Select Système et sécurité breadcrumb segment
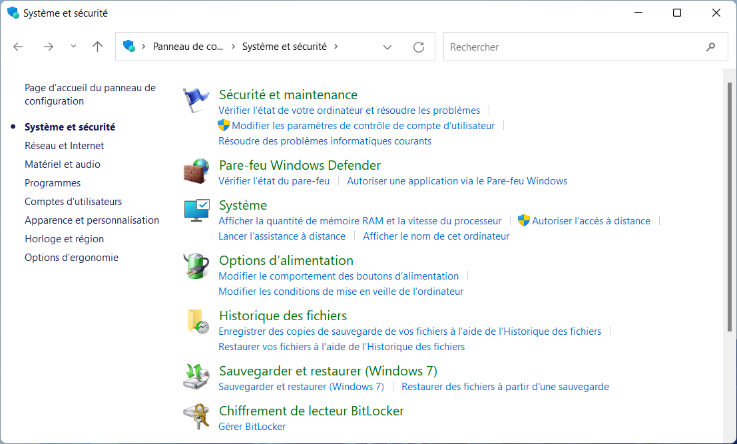737x444 pixels. pos(284,47)
